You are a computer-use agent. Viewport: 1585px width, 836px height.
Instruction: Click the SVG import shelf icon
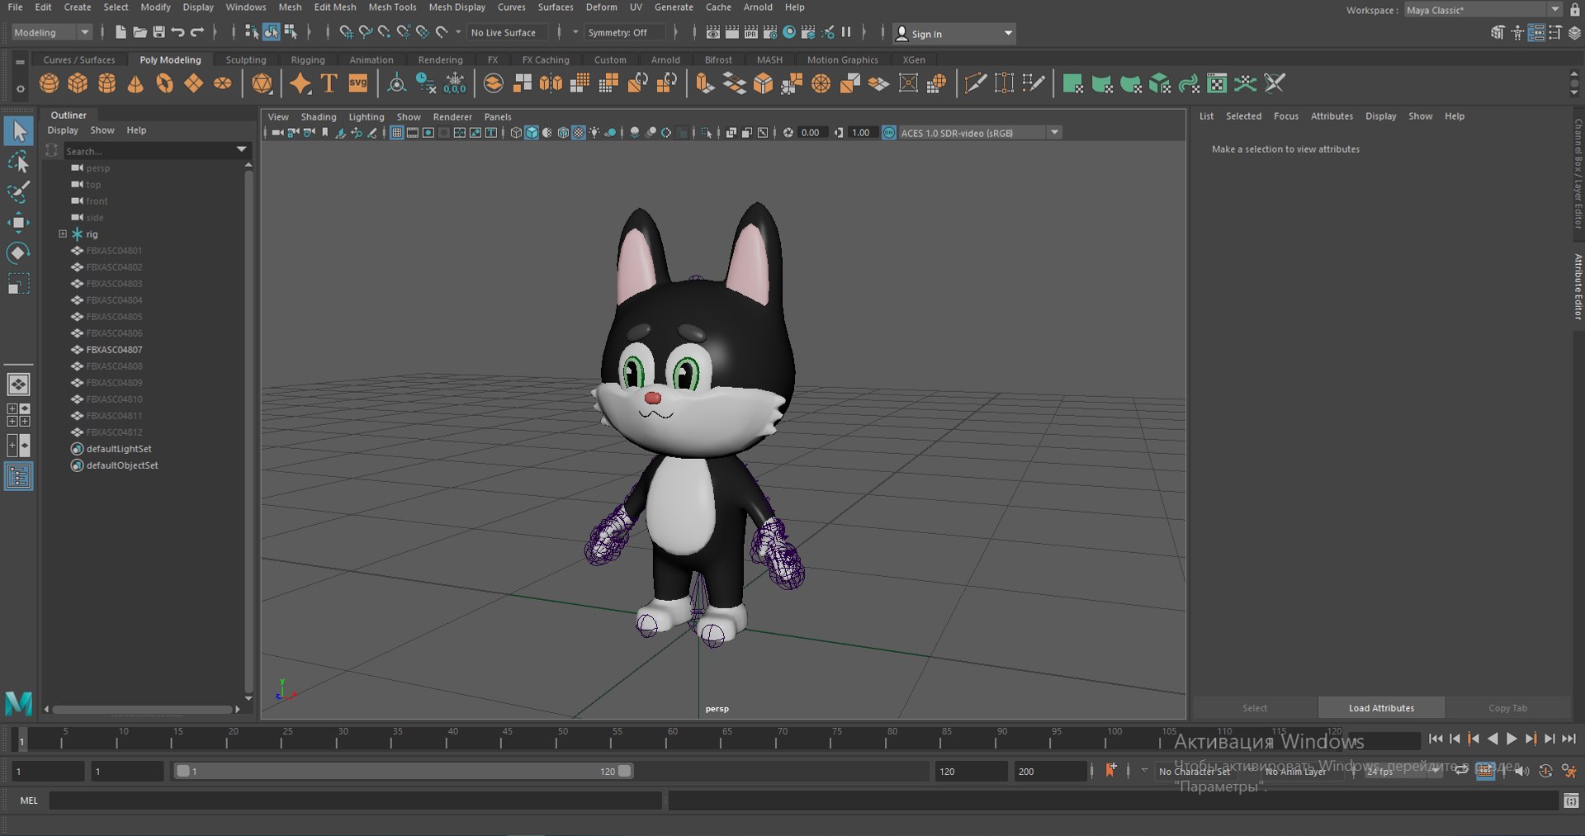pyautogui.click(x=358, y=83)
